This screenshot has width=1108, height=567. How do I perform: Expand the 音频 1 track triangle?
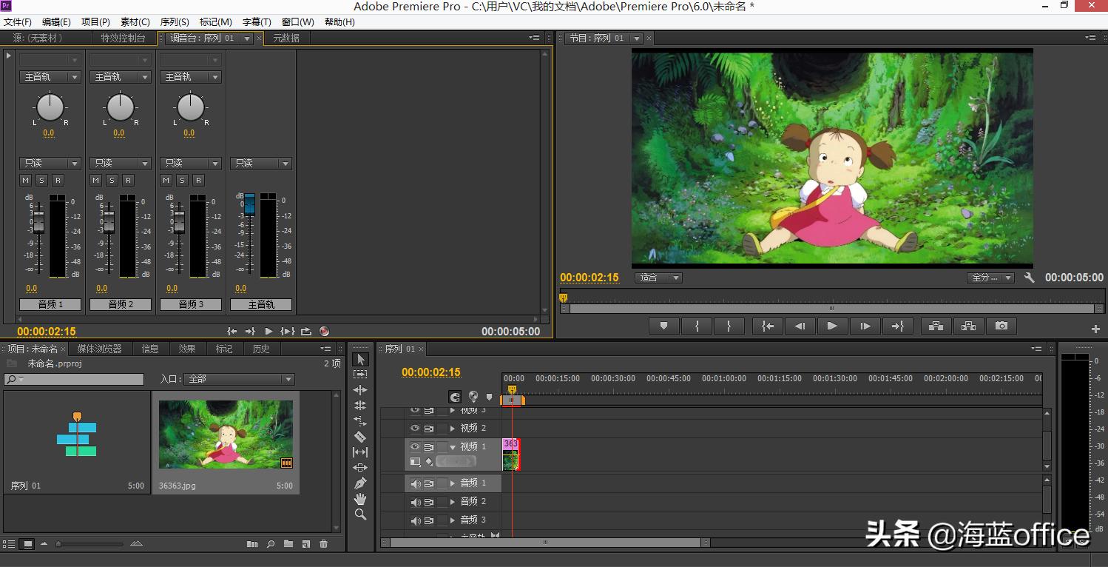452,483
